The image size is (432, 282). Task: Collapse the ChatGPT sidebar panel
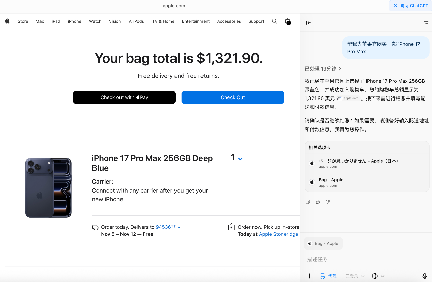pyautogui.click(x=308, y=23)
